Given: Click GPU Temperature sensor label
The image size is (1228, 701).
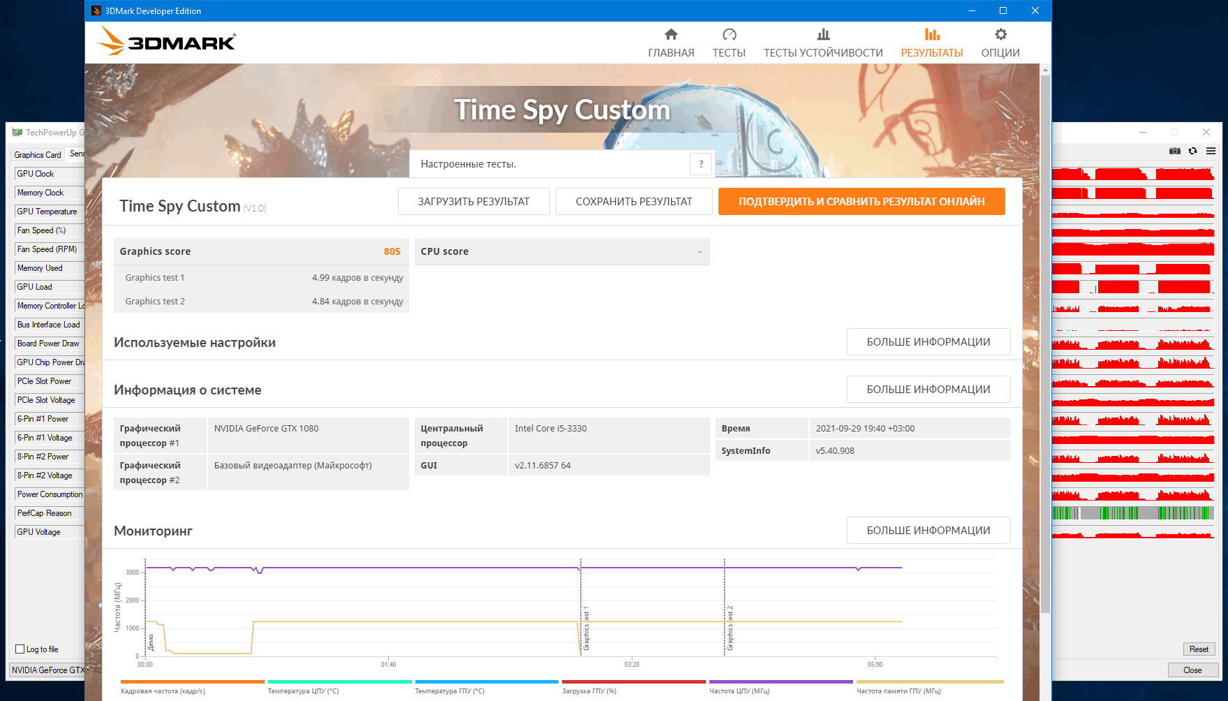Looking at the screenshot, I should click(49, 212).
